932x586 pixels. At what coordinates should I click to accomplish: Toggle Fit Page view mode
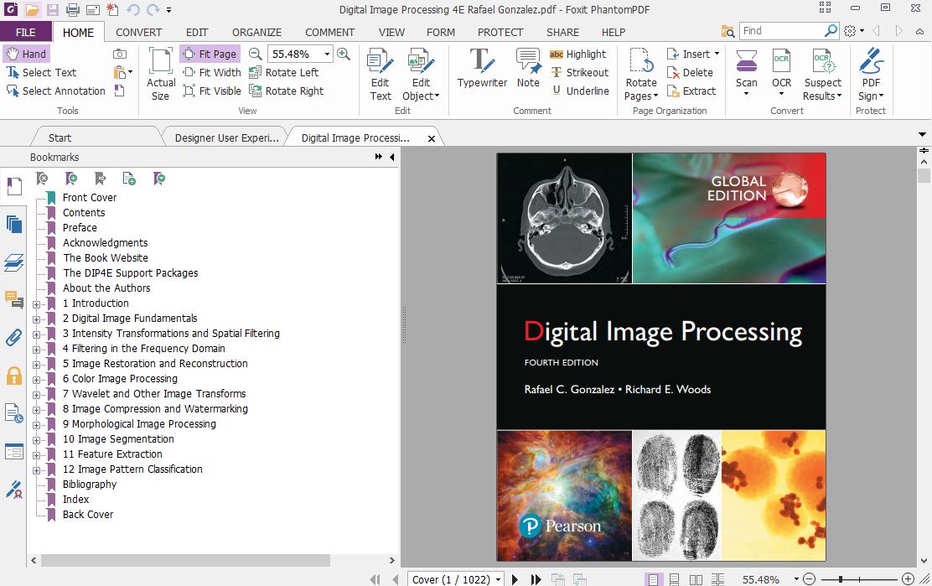(210, 54)
